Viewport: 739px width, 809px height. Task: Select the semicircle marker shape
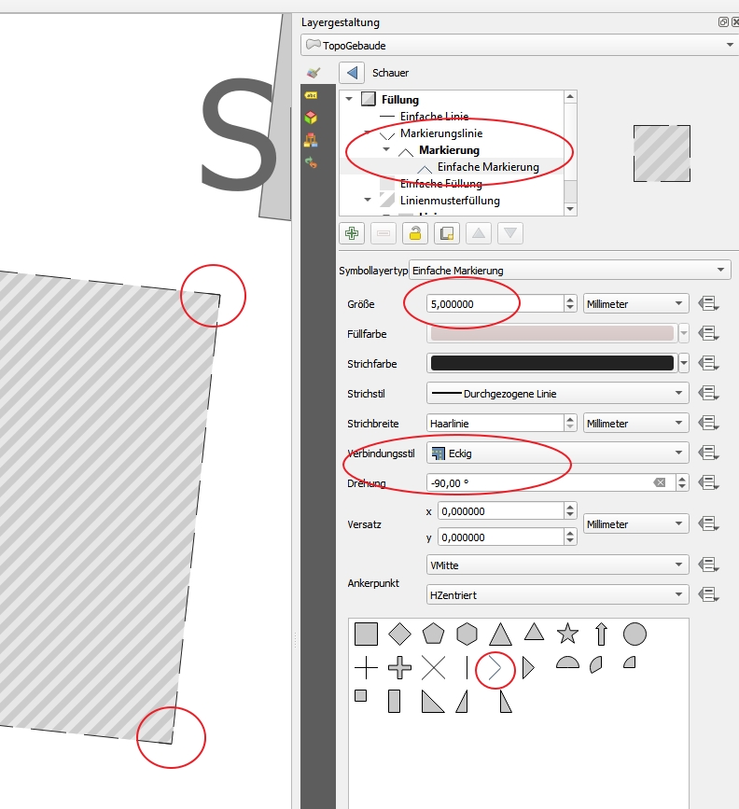(x=567, y=663)
